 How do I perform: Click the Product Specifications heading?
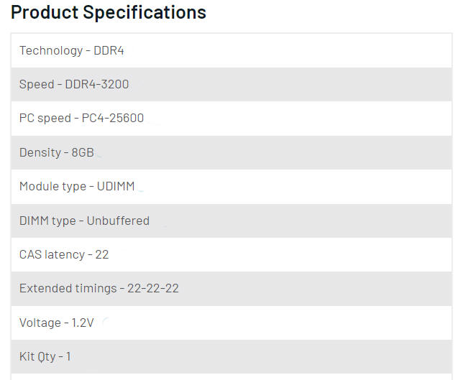point(109,12)
